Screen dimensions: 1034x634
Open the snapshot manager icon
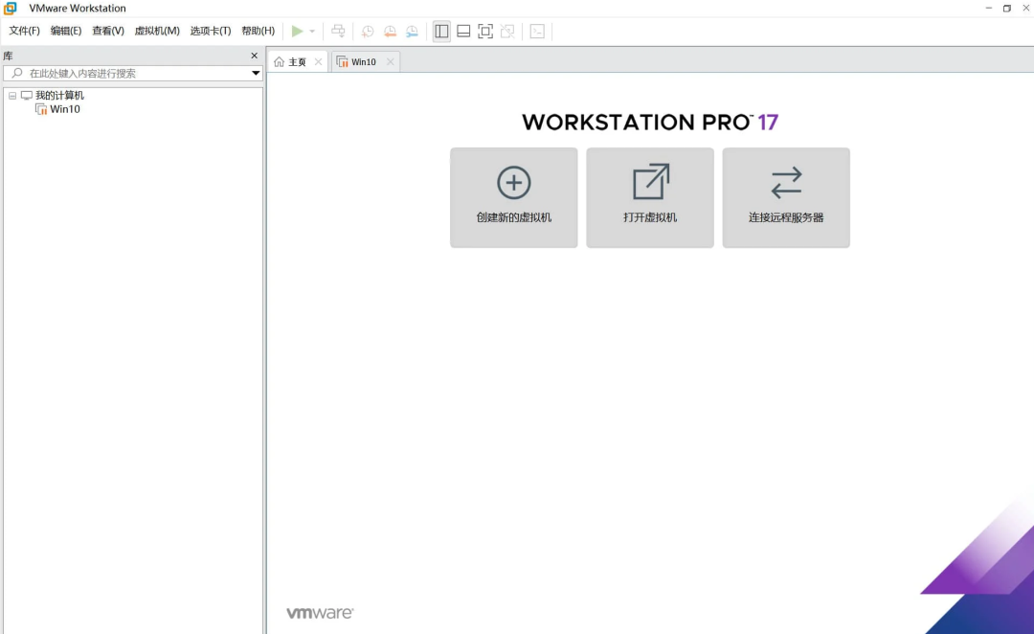[412, 32]
